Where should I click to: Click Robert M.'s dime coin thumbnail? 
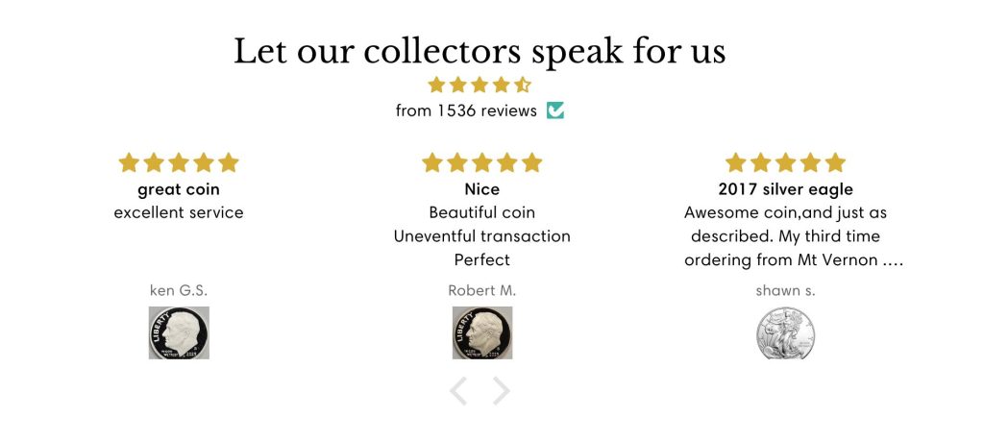coord(482,332)
